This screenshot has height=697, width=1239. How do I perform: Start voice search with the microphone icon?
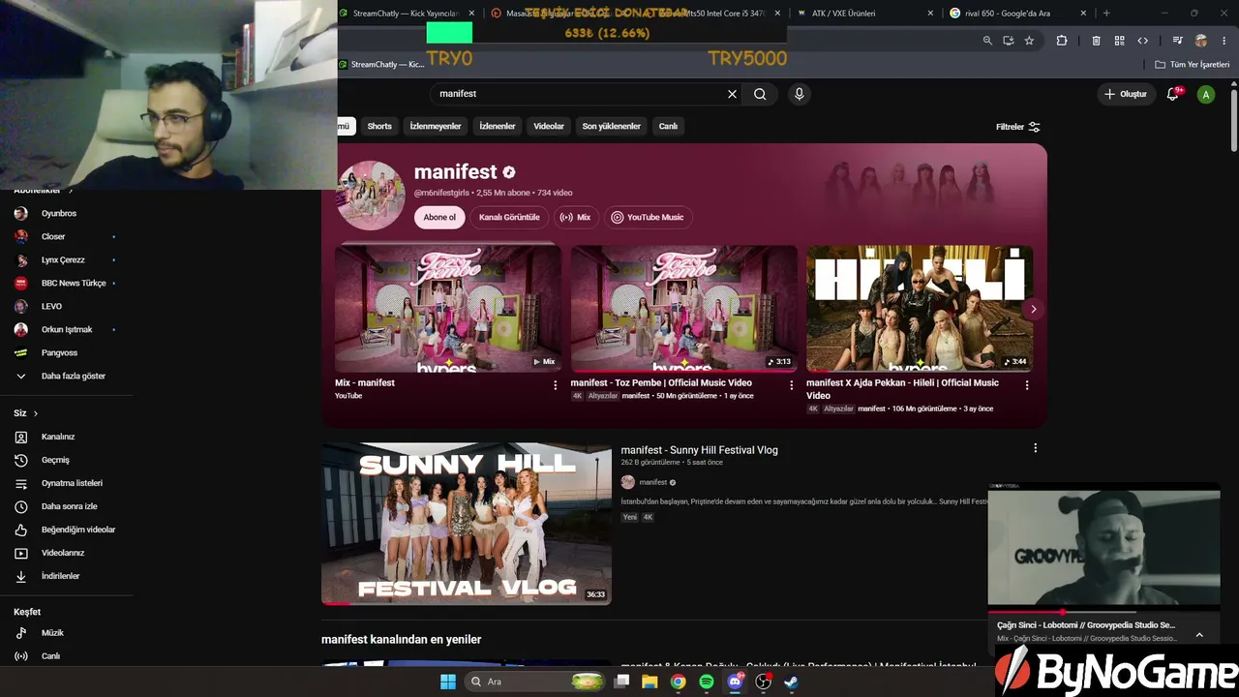coord(799,94)
